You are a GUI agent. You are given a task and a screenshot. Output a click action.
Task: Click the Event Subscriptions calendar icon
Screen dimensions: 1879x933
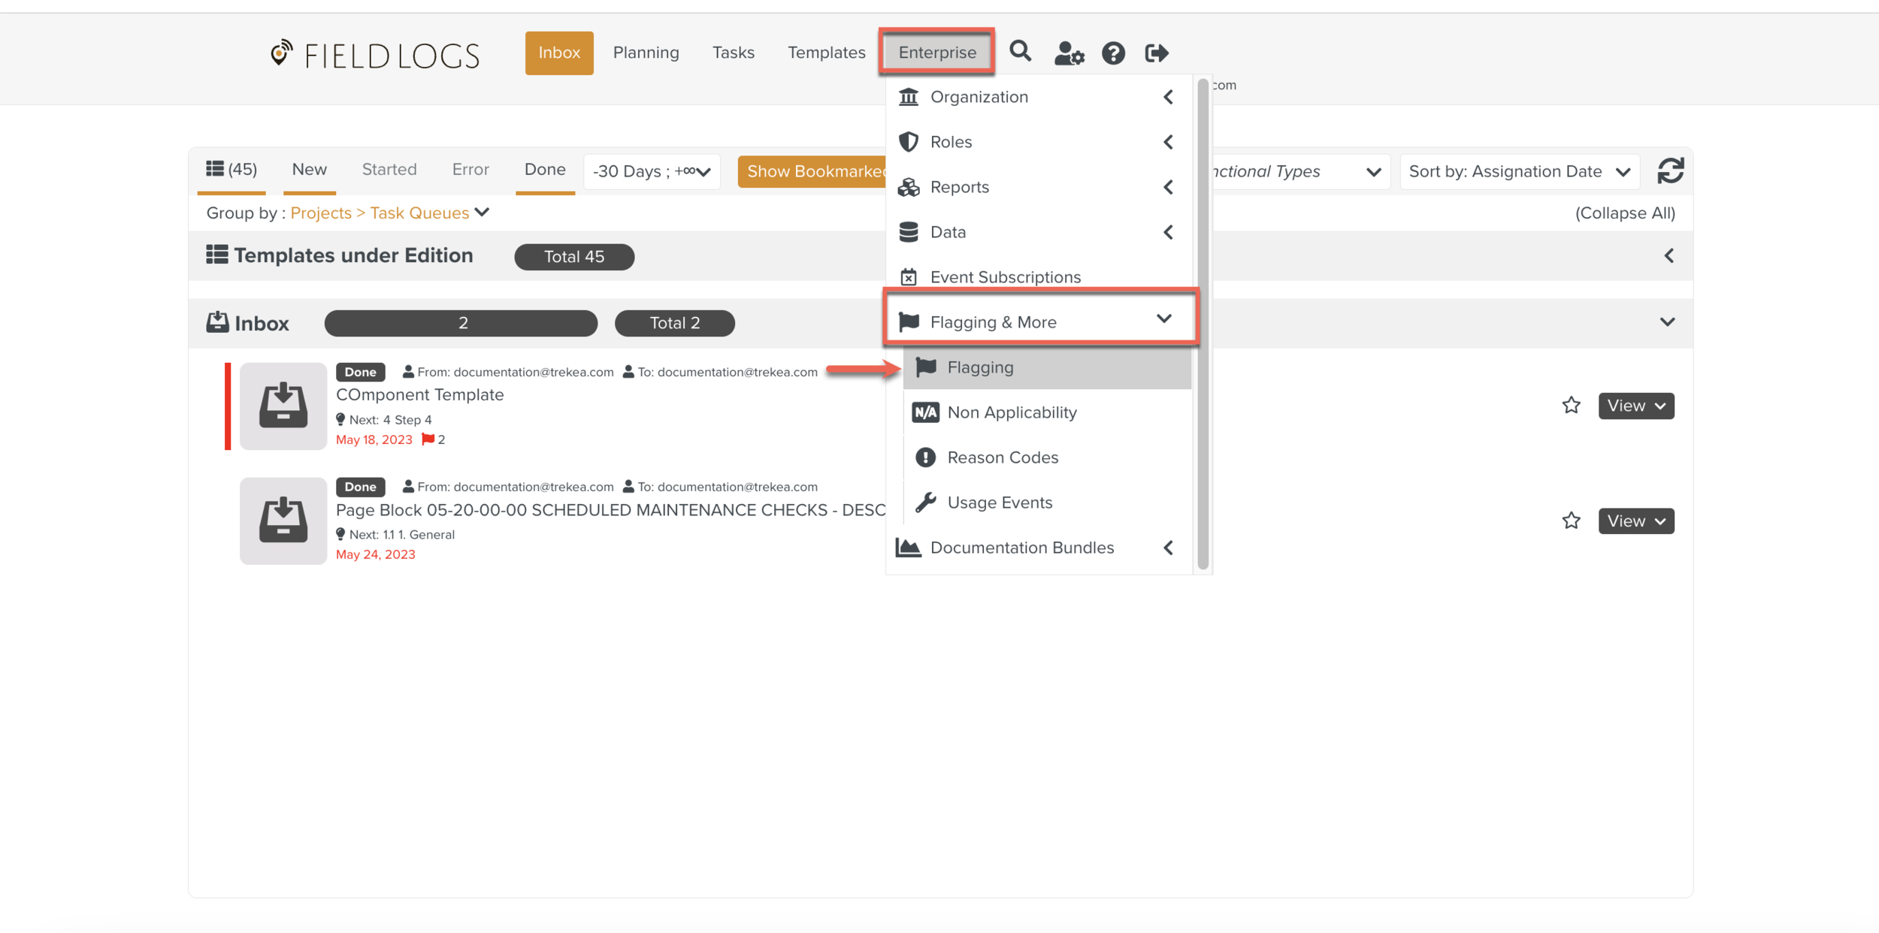pyautogui.click(x=909, y=277)
